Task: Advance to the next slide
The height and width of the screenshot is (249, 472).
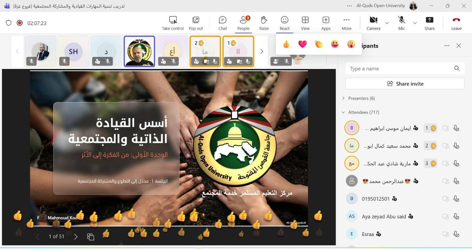Action: (x=76, y=237)
